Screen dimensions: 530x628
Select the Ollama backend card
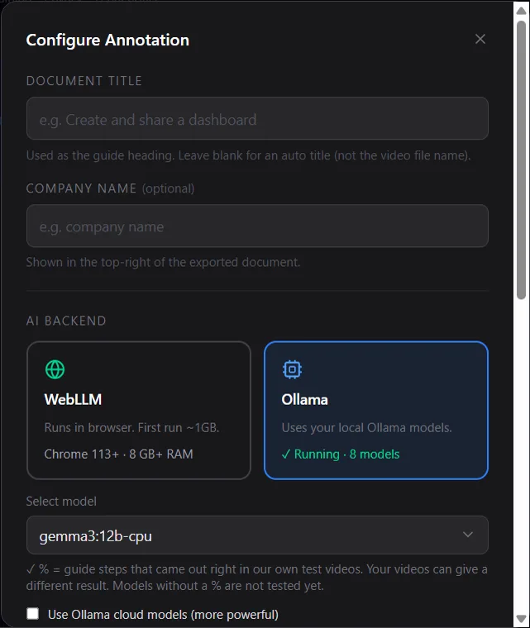376,410
